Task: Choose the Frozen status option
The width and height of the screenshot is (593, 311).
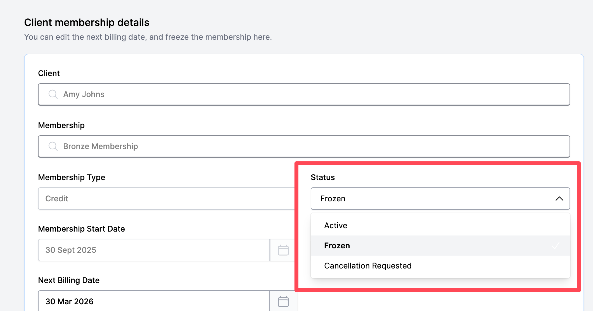Action: (x=337, y=246)
